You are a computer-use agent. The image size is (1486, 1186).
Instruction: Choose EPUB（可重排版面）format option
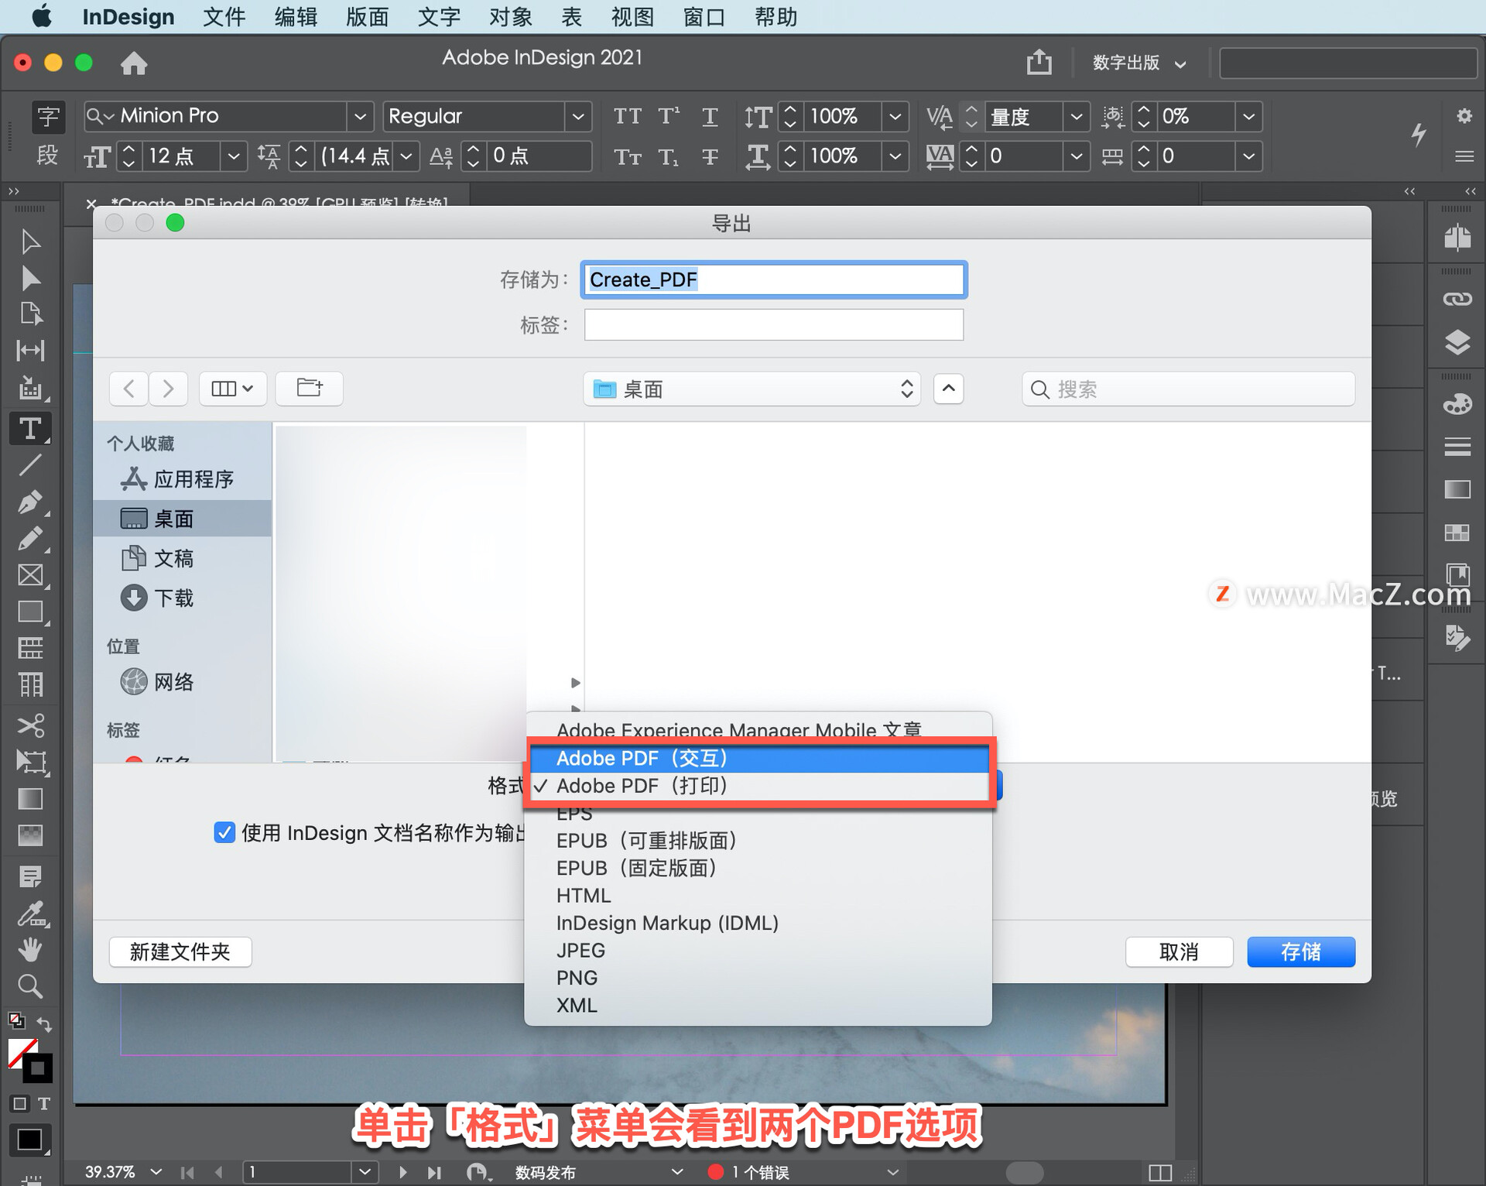pos(758,841)
